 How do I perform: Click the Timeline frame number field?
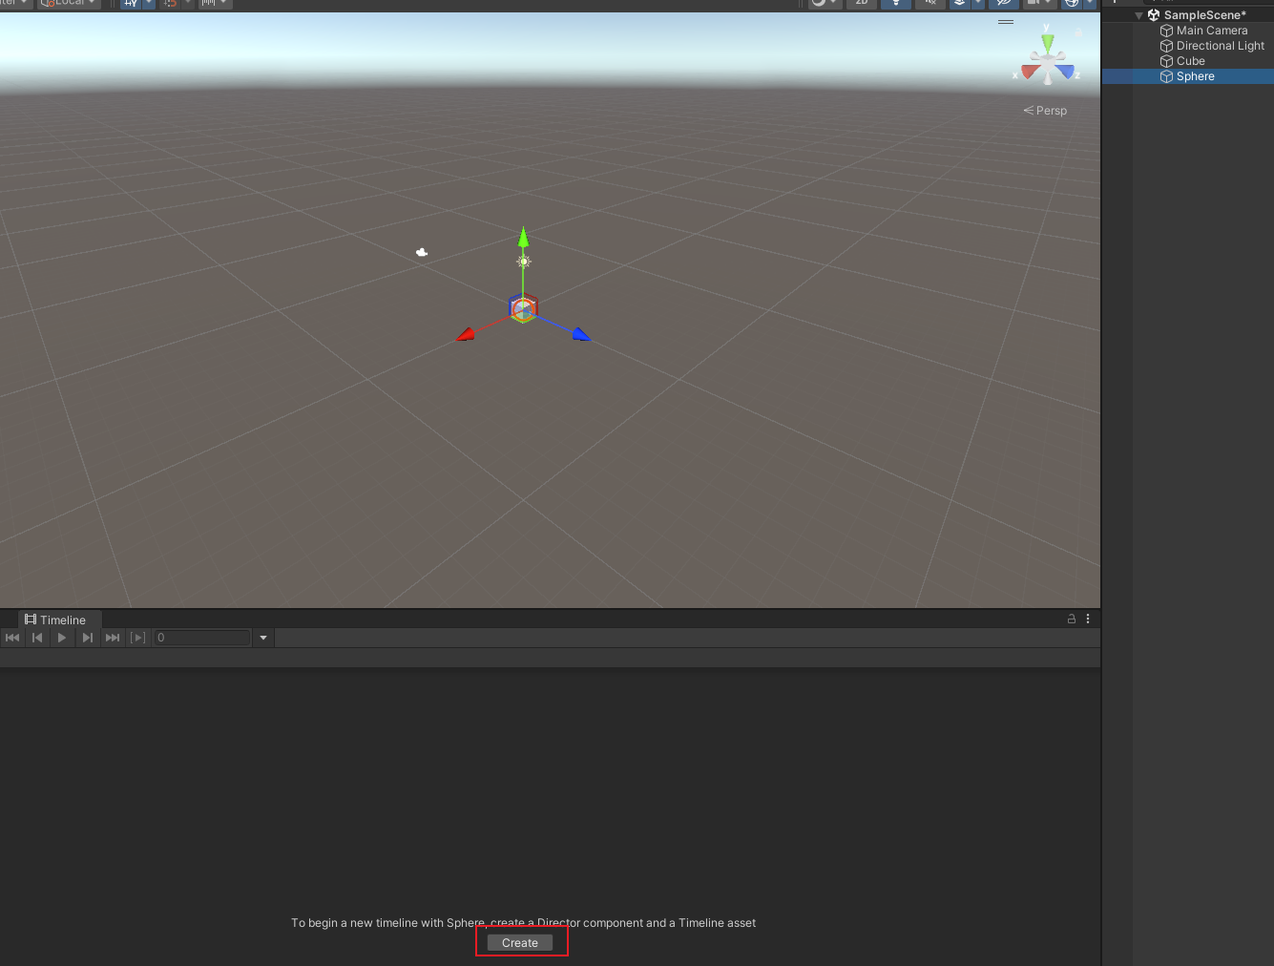tap(201, 638)
